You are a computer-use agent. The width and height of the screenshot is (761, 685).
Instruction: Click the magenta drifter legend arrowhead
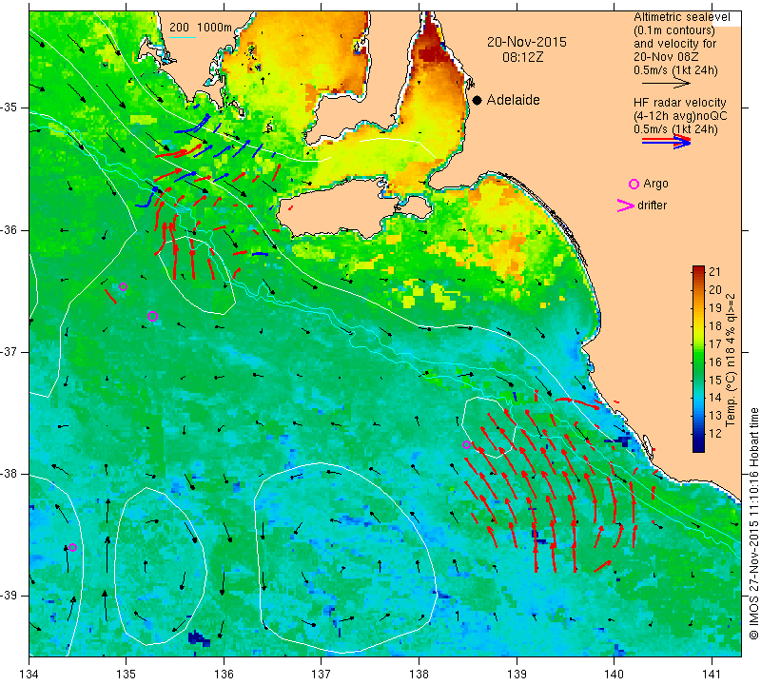click(x=626, y=205)
